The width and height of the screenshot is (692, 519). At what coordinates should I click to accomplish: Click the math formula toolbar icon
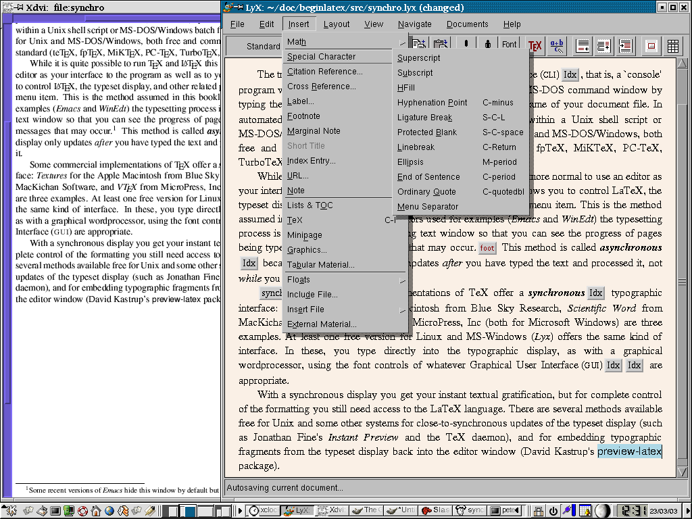[558, 45]
